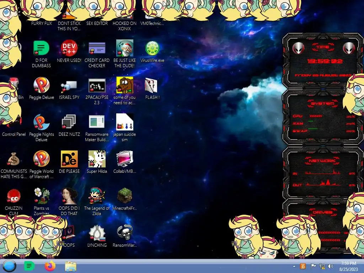Click the japan suicide sim icon
Image resolution: width=364 pixels, height=273 pixels.
click(x=125, y=122)
